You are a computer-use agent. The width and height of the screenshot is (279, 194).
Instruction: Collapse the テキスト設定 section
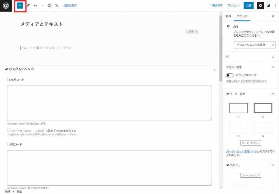point(273,67)
